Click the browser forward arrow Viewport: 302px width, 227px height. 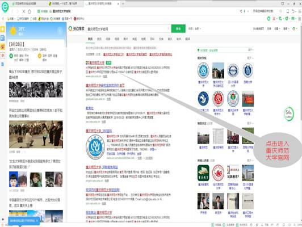(x=18, y=11)
